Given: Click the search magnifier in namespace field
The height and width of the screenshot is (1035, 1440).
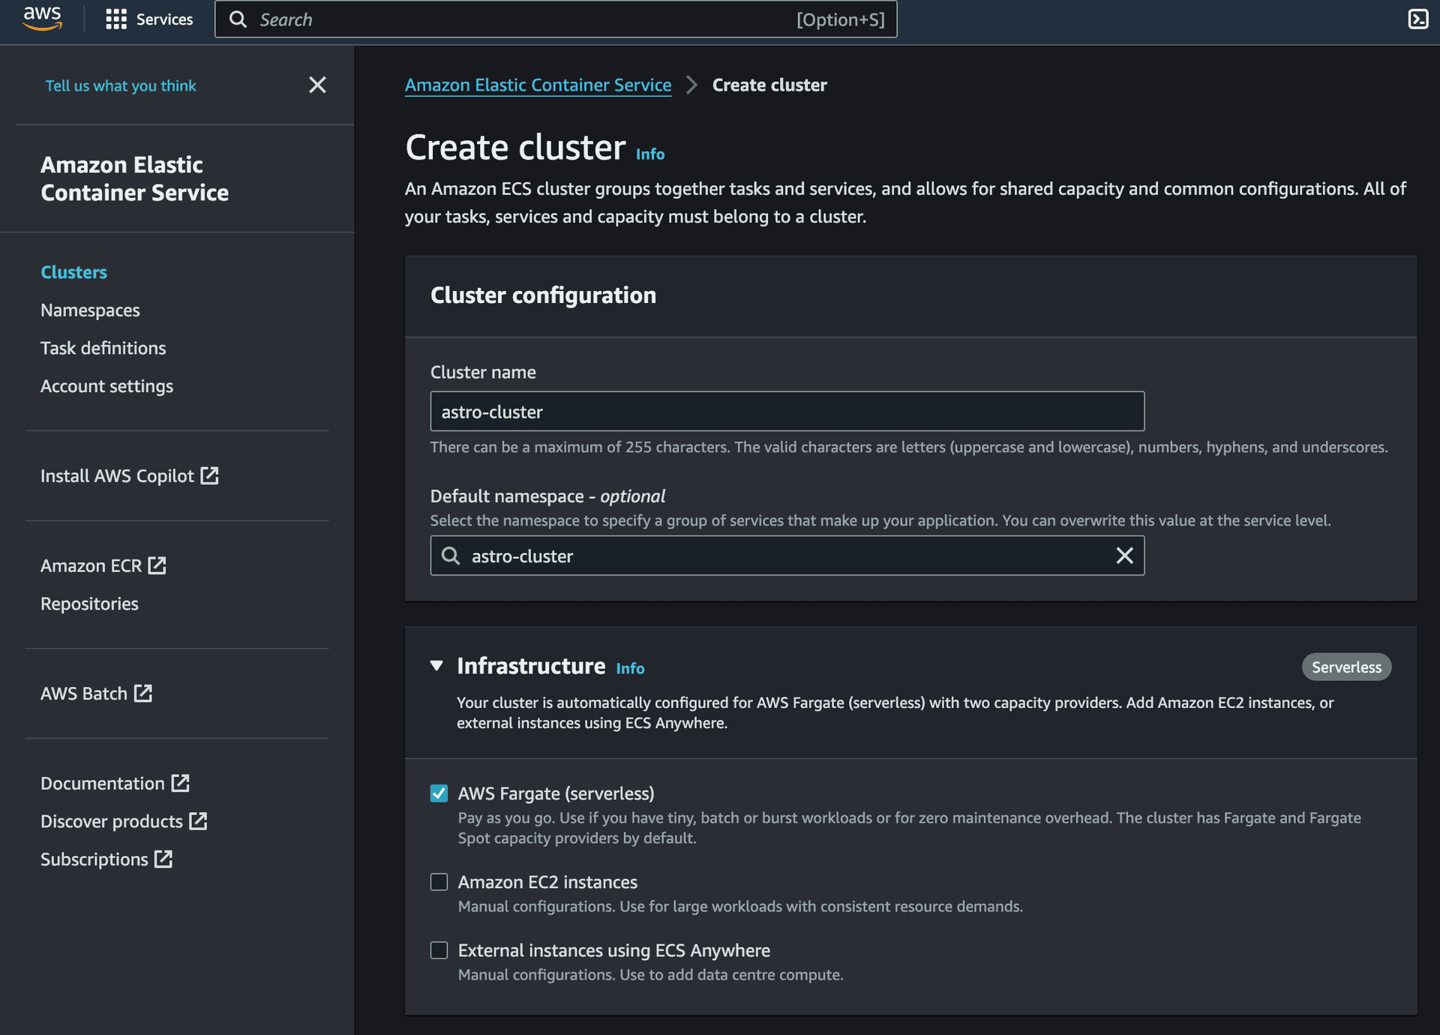Looking at the screenshot, I should tap(451, 556).
